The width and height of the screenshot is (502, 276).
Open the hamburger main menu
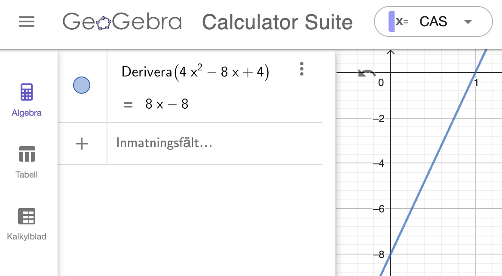27,22
